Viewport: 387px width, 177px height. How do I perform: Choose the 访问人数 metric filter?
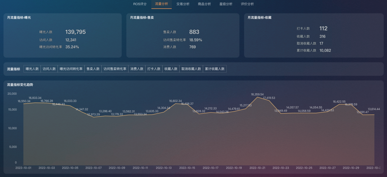[49, 69]
